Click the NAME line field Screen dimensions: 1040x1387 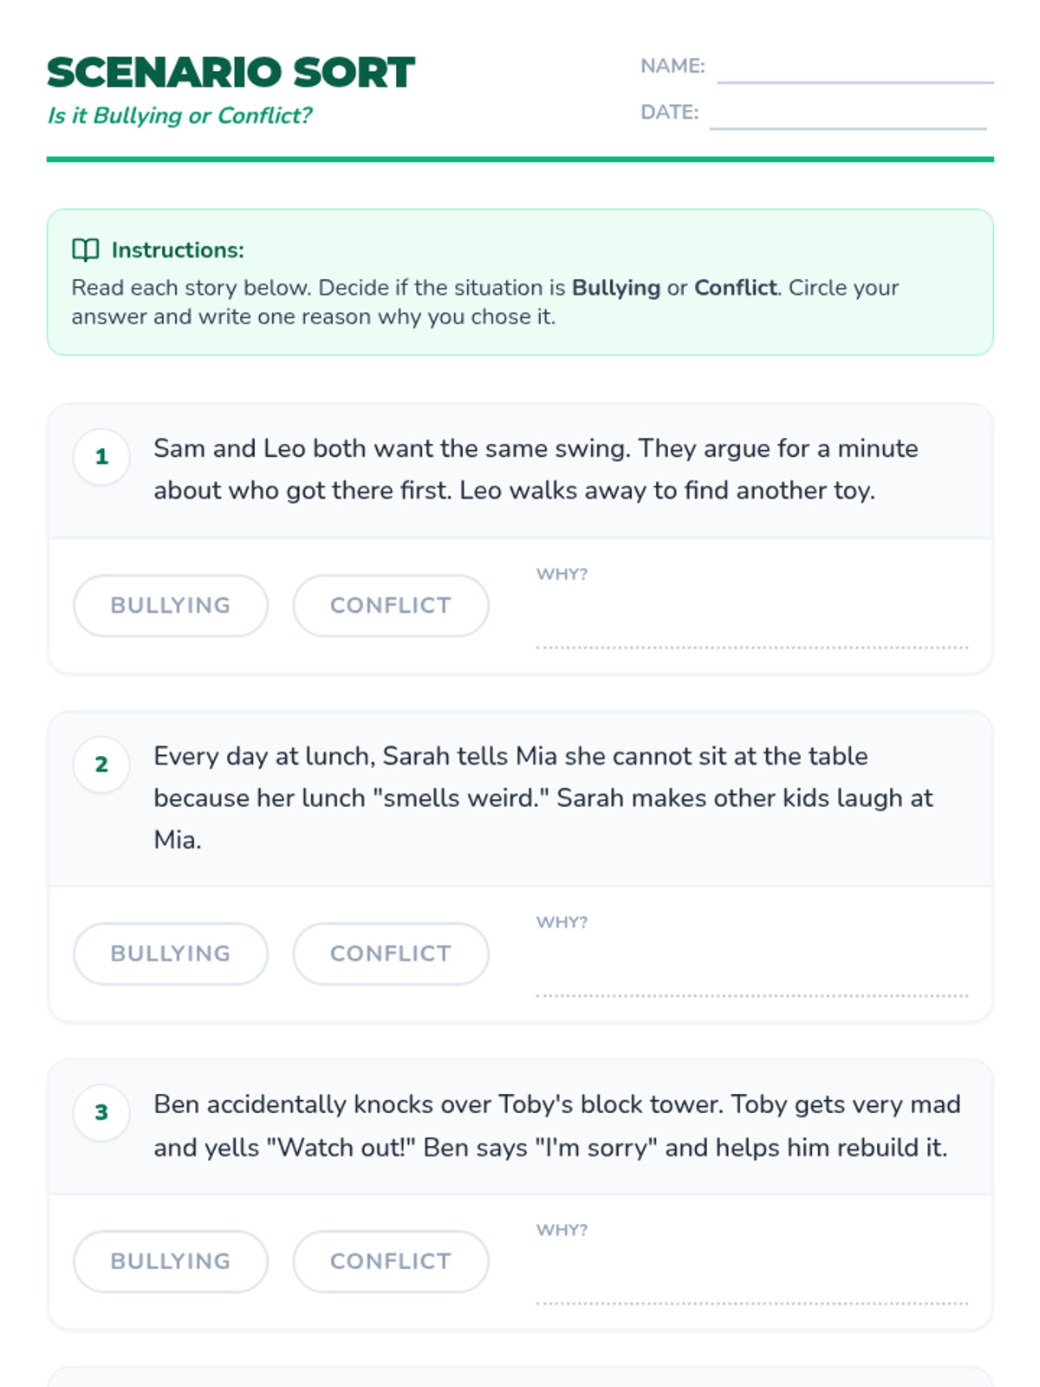pyautogui.click(x=855, y=69)
